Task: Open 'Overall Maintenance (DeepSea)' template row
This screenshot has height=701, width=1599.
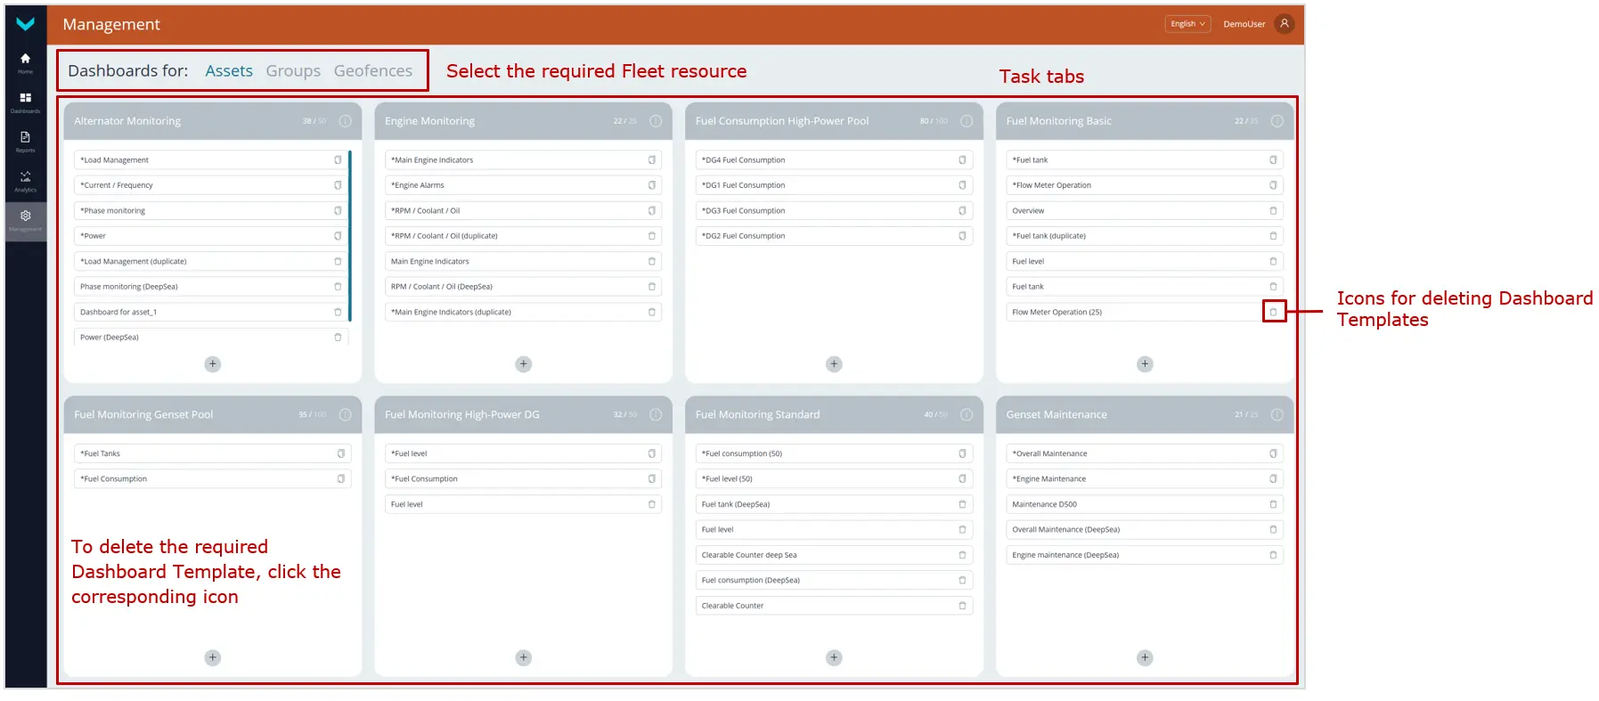Action: tap(1145, 530)
